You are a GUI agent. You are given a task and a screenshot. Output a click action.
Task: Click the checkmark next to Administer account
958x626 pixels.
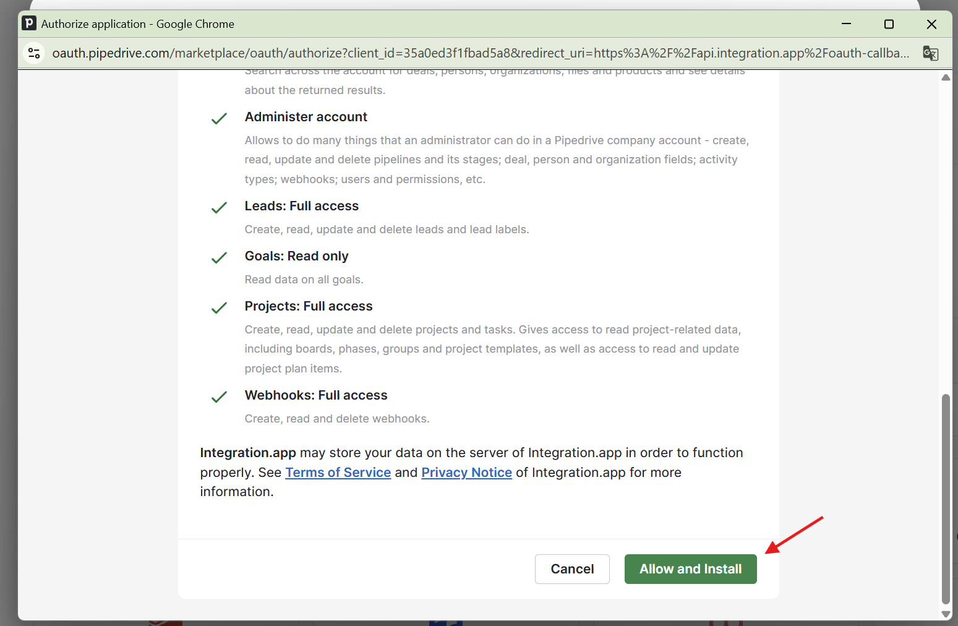(x=219, y=118)
